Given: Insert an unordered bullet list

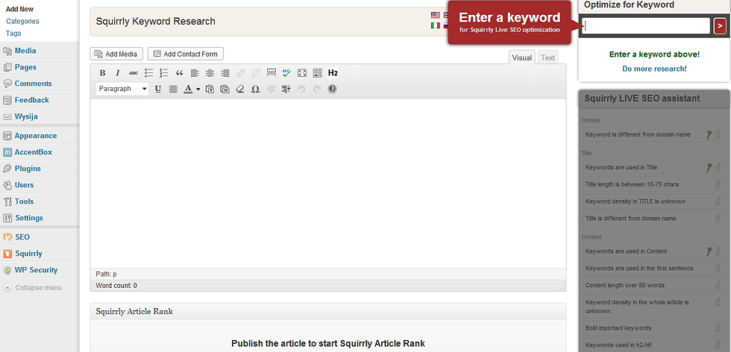Looking at the screenshot, I should [x=148, y=73].
